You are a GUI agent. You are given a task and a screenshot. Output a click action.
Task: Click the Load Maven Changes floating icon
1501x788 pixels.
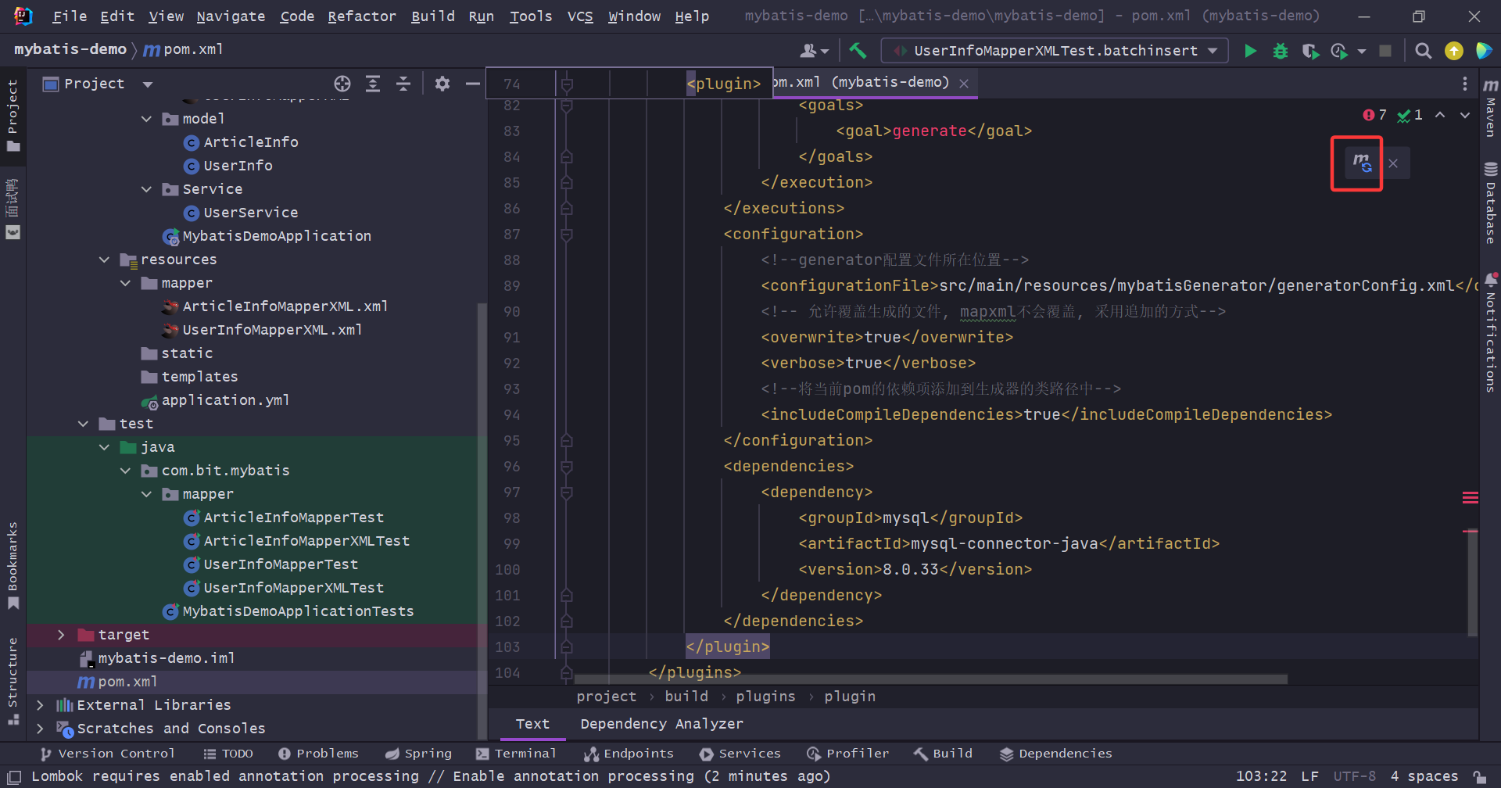pyautogui.click(x=1361, y=163)
